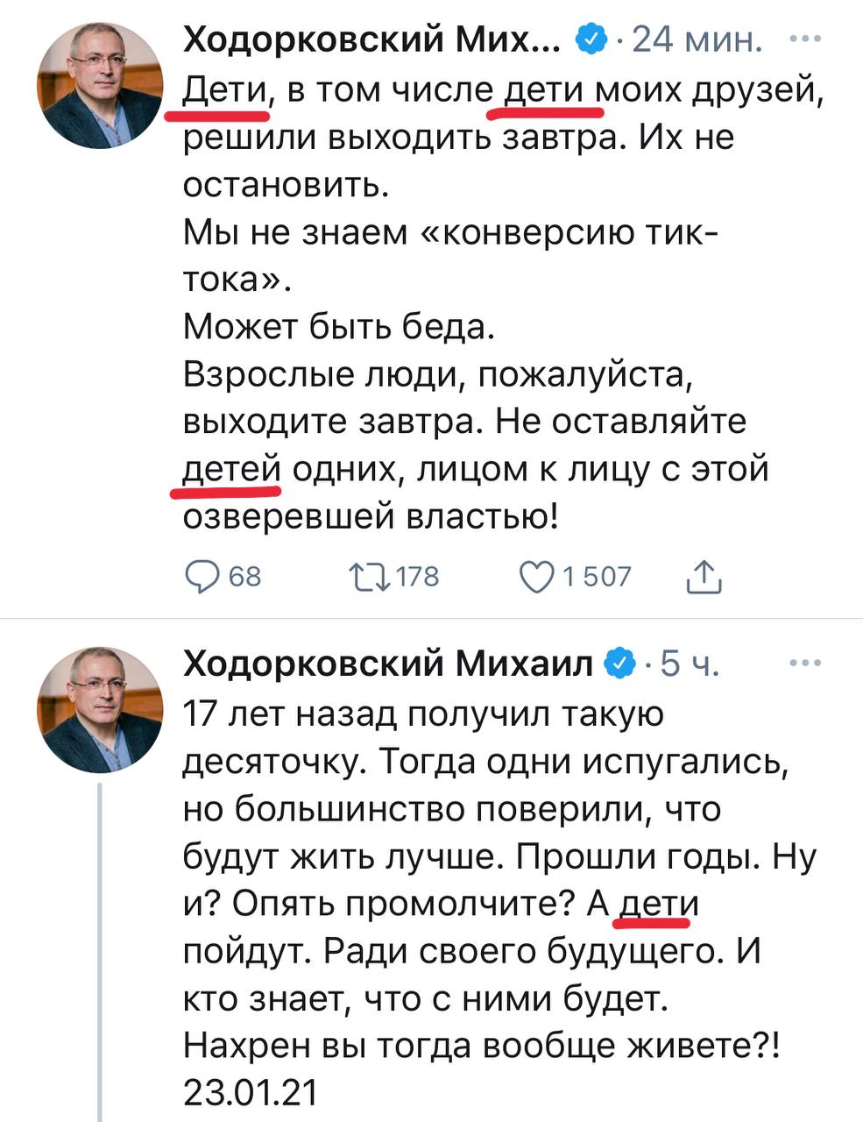Image resolution: width=863 pixels, height=1122 pixels.
Task: Open more options on the 5 ч. tweet
Action: coord(804,664)
